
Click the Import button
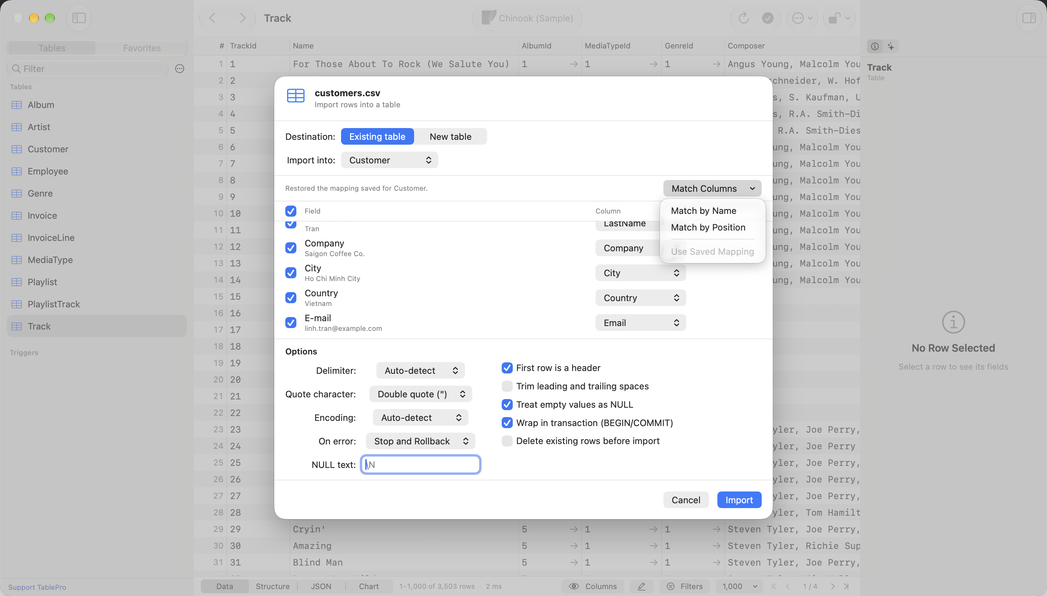coord(739,500)
